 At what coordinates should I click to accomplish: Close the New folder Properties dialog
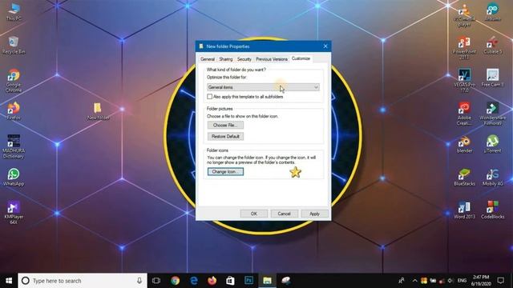coord(325,46)
